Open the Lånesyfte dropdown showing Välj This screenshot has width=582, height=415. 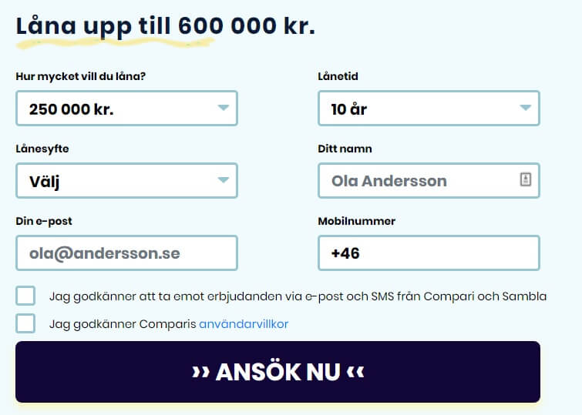point(126,181)
